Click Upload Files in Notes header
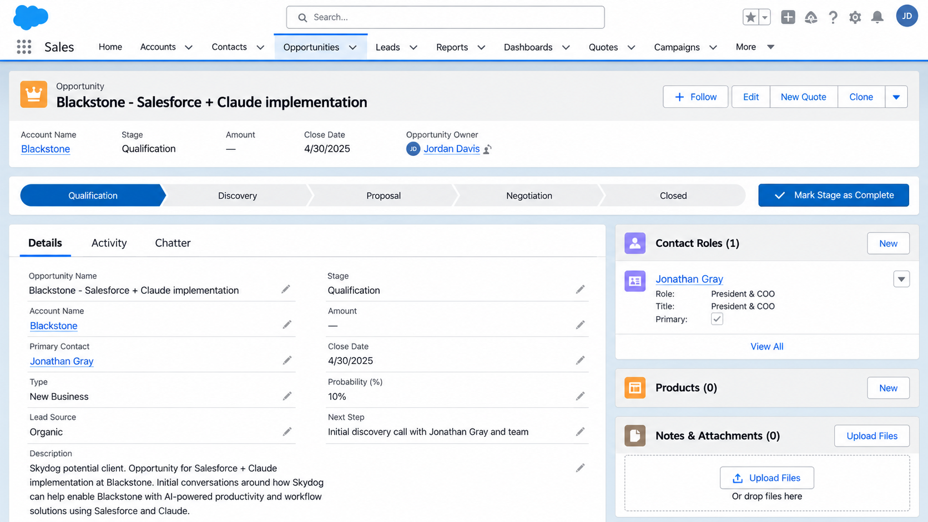Image resolution: width=928 pixels, height=522 pixels. click(x=872, y=436)
